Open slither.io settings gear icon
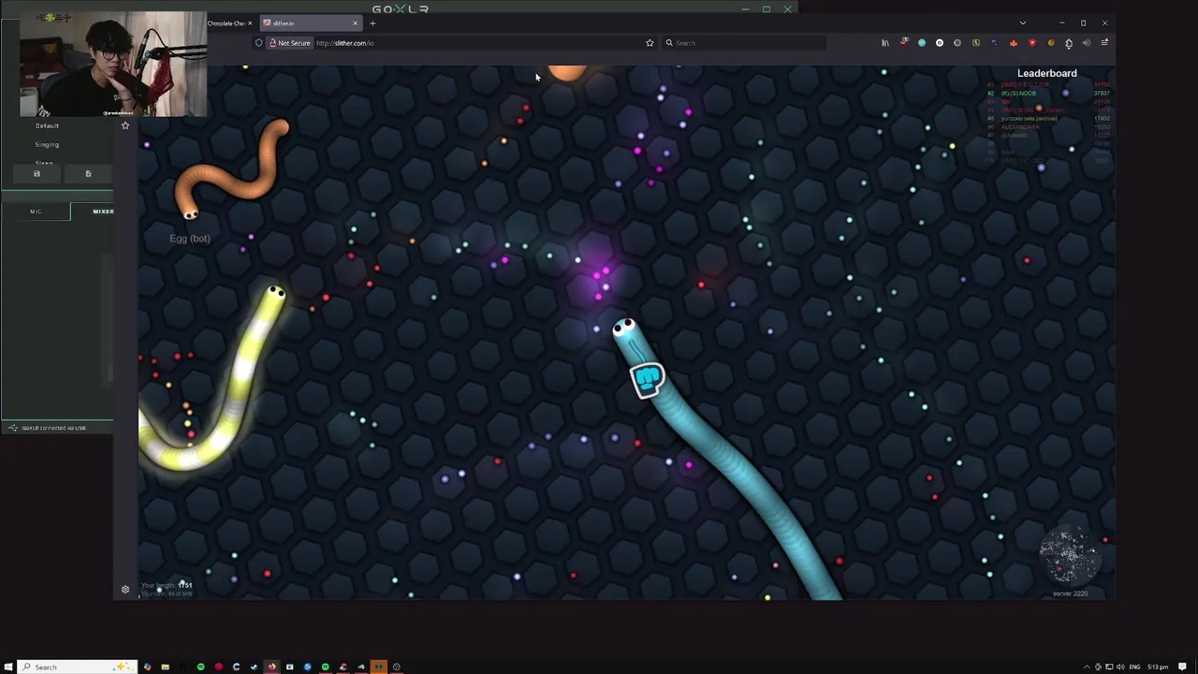Viewport: 1198px width, 674px height. pyautogui.click(x=125, y=590)
